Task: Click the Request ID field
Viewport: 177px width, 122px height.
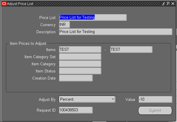Action: click(x=76, y=110)
